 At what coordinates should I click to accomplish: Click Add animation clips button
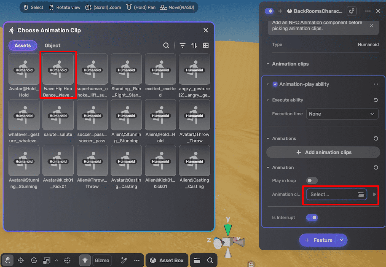323,152
